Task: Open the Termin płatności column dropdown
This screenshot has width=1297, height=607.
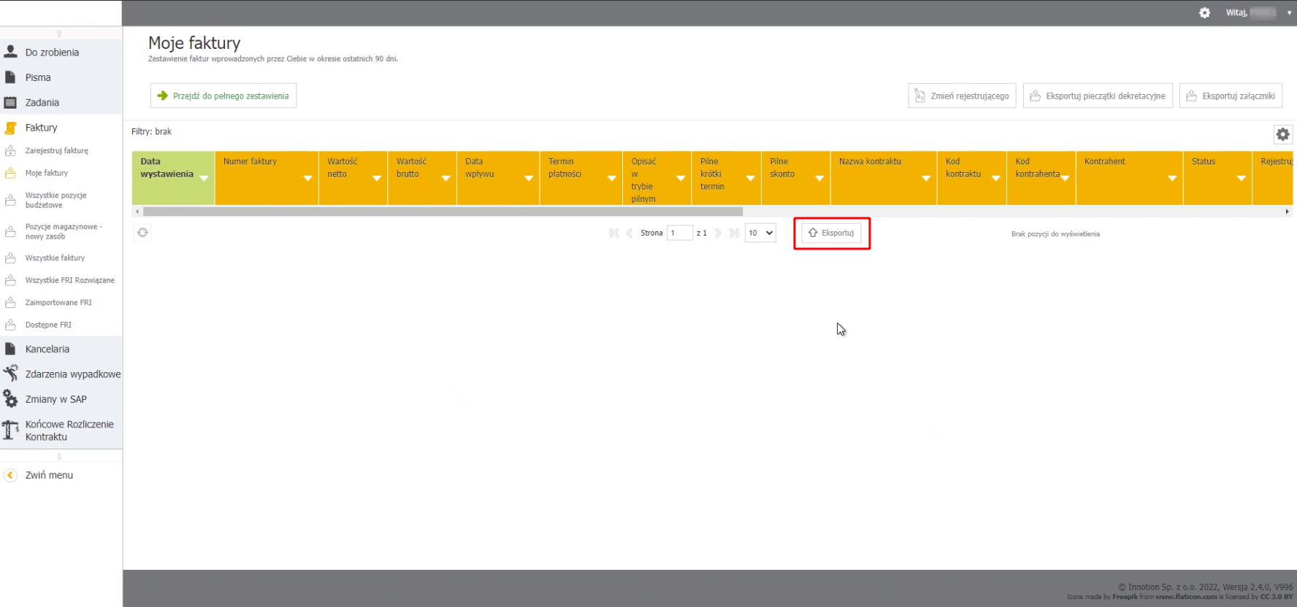Action: [612, 178]
